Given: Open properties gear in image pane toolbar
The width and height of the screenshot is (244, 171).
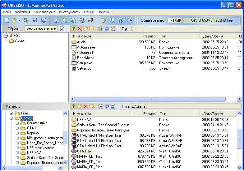Looking at the screenshot, I should 107,29.
